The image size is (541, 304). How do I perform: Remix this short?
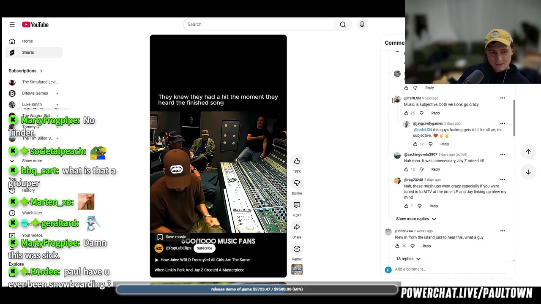(x=297, y=249)
